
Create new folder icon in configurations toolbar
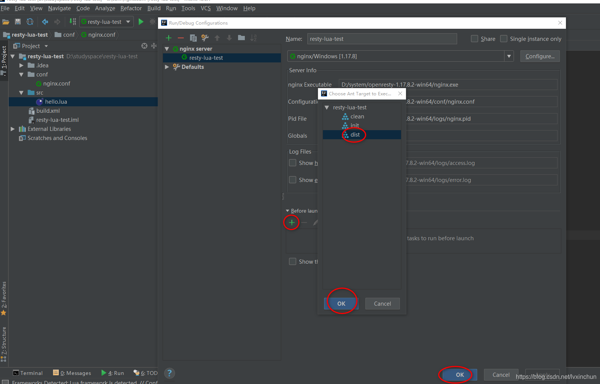(241, 38)
